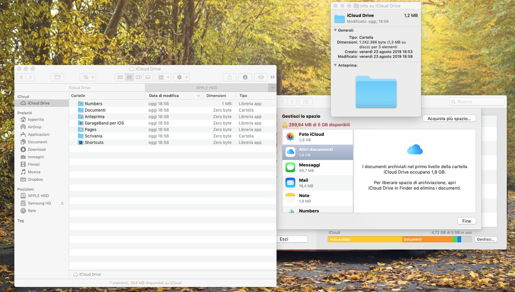Switch Finder to column view
515x292 pixels.
138,77
